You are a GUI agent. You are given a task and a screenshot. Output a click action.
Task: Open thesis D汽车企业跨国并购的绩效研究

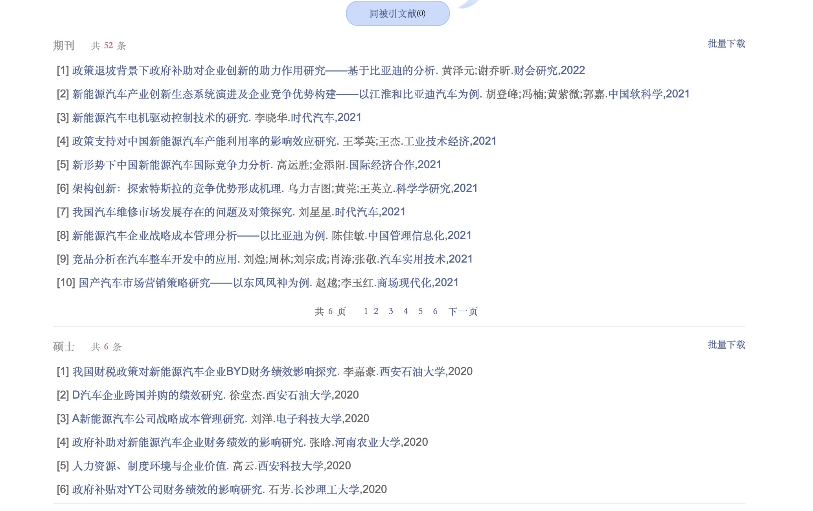(x=147, y=395)
